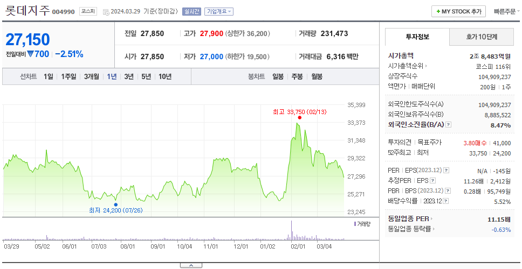
Task: Click the 외국인보유주식수 value 8,885,522
Action: click(497, 115)
